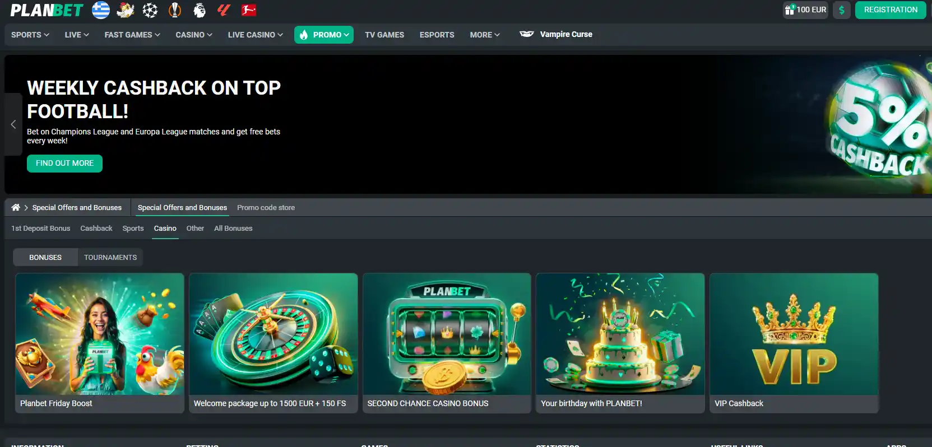Open the Planbet Friday Boost card image

click(100, 334)
